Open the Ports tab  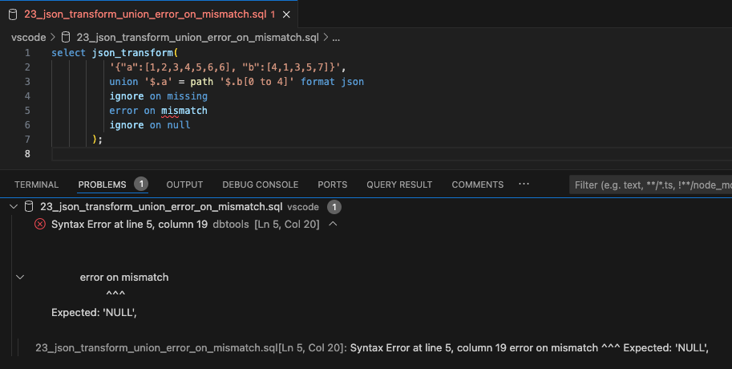pos(332,184)
